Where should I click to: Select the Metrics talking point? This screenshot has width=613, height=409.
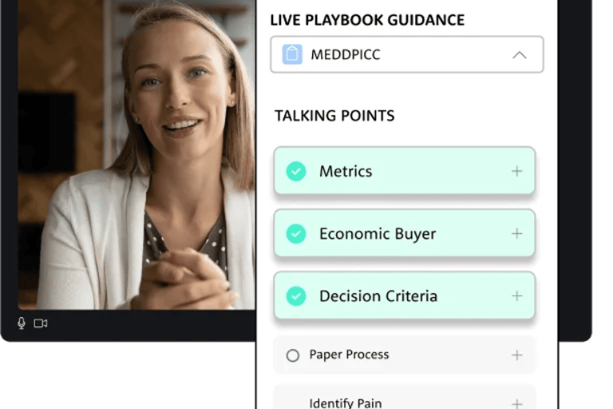pyautogui.click(x=404, y=171)
